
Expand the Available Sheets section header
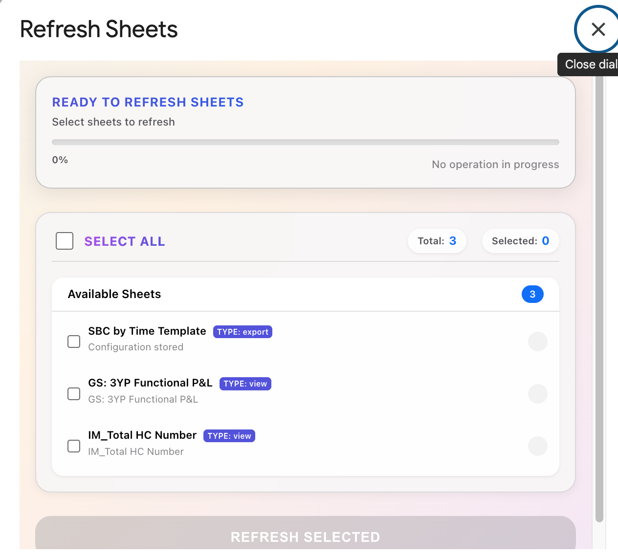click(114, 294)
